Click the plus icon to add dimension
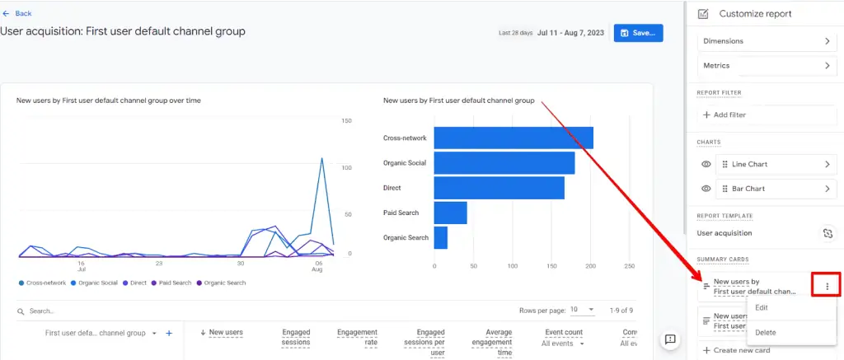 [x=169, y=333]
